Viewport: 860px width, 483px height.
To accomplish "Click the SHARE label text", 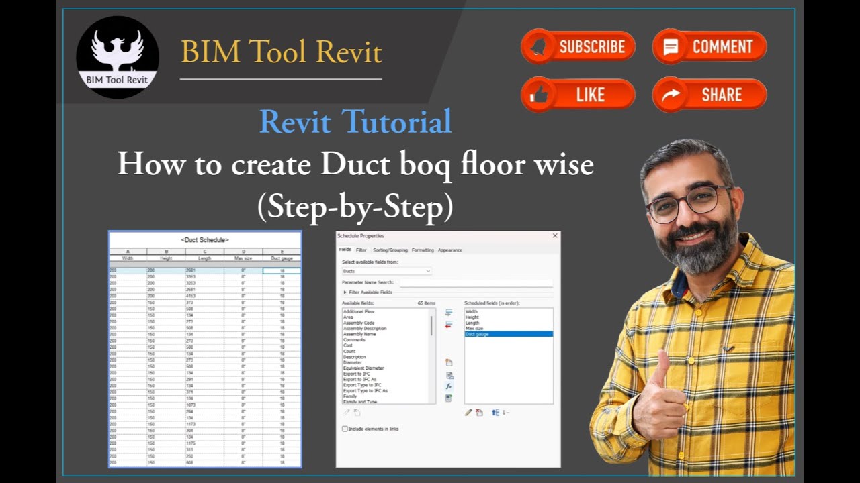I will pos(722,95).
